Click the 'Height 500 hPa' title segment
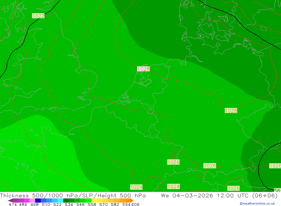 [x=121, y=195]
